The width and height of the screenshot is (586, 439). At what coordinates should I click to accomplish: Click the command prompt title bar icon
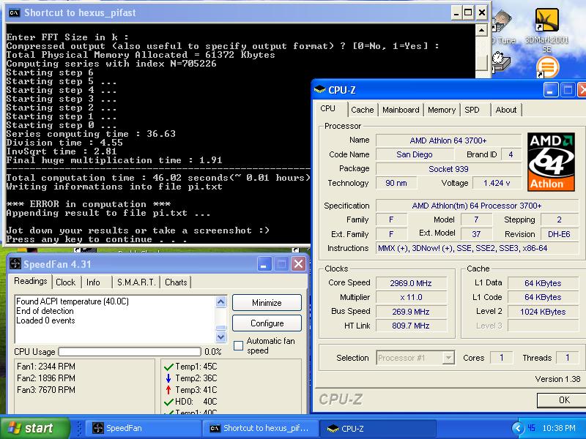pos(14,12)
